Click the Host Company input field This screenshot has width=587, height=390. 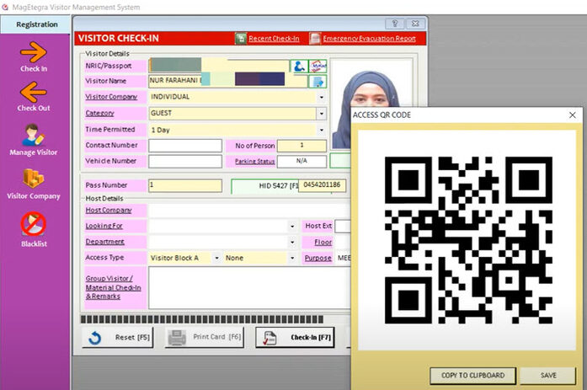(249, 211)
